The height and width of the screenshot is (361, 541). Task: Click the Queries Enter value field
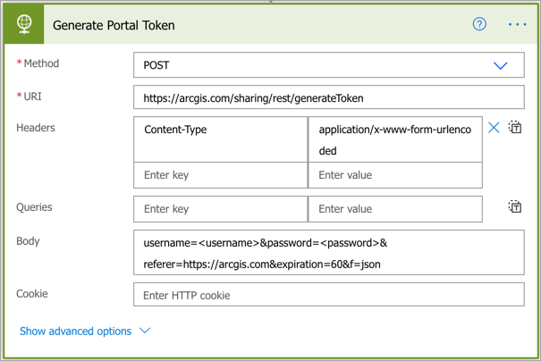395,209
